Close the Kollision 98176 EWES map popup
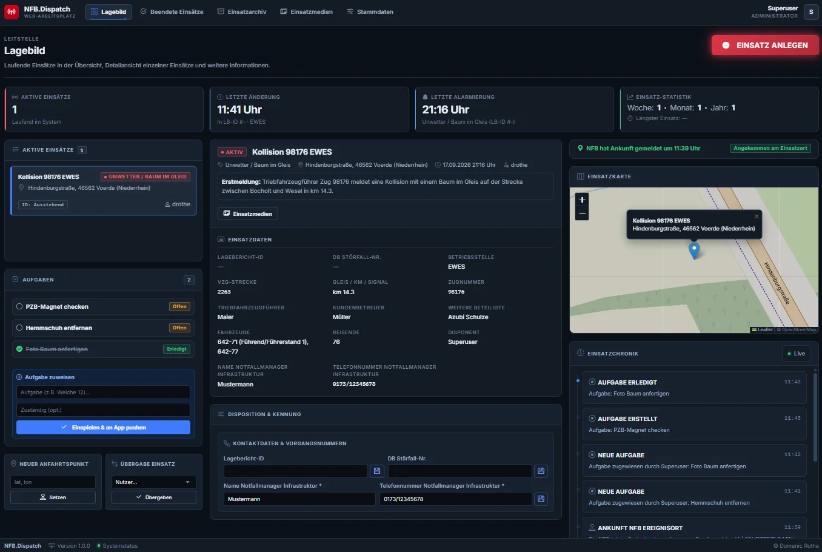822x552 pixels. pos(757,216)
